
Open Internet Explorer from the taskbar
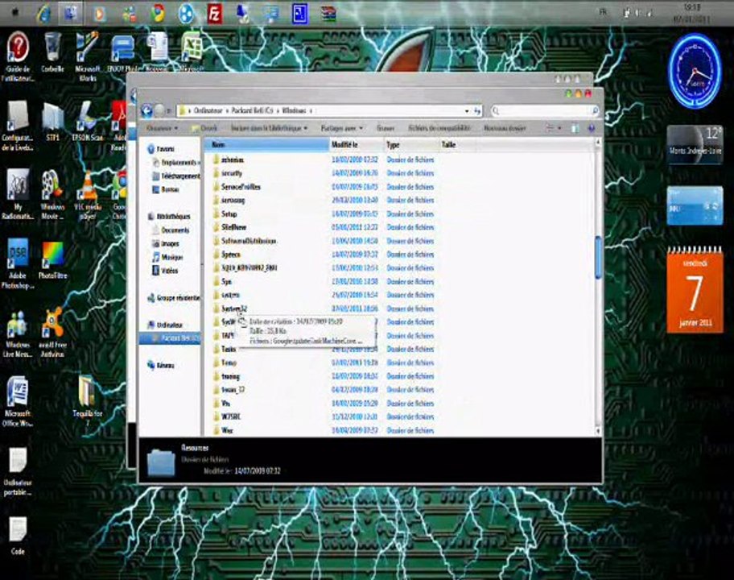click(x=44, y=14)
